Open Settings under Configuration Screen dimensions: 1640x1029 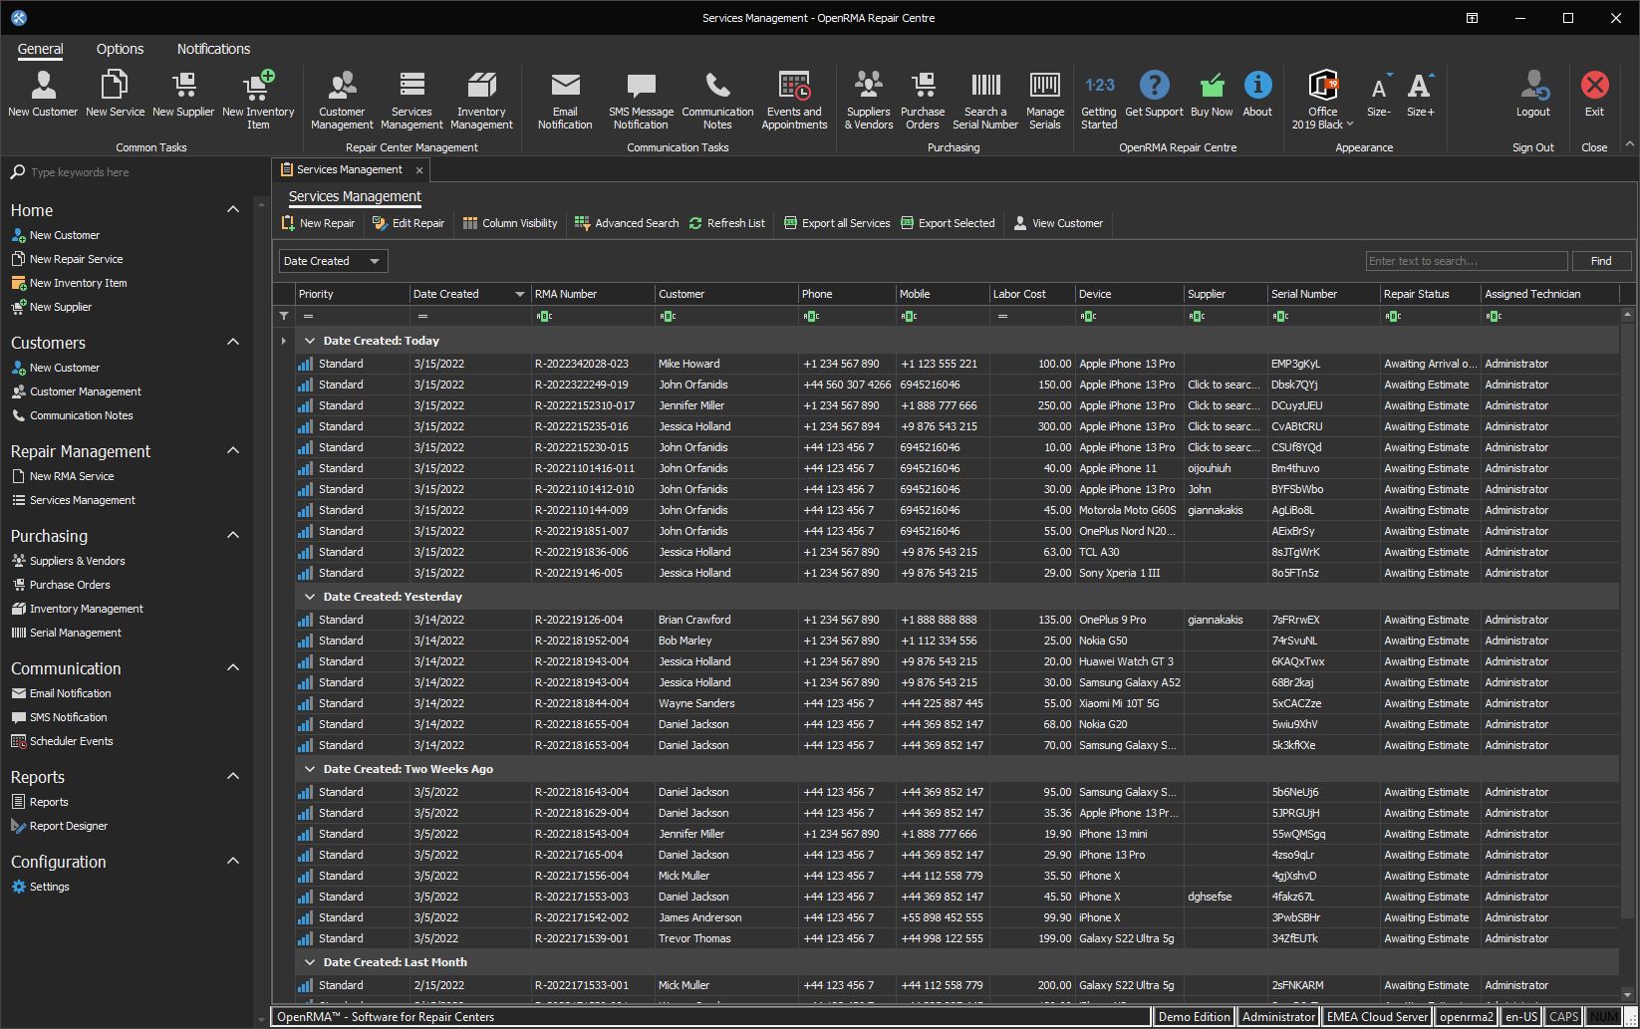(41, 887)
